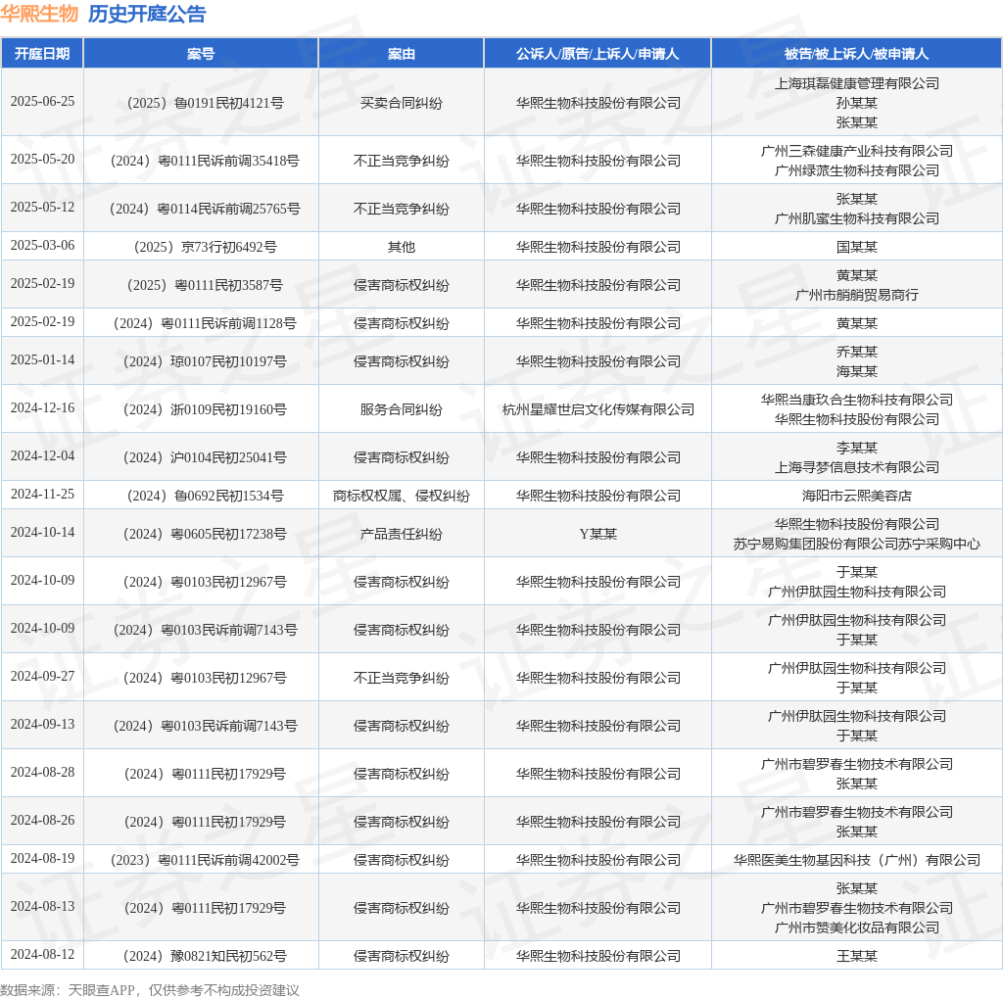Select case number (2024)粤0114民诉前调25765号
This screenshot has height=999, width=1003.
pyautogui.click(x=201, y=209)
